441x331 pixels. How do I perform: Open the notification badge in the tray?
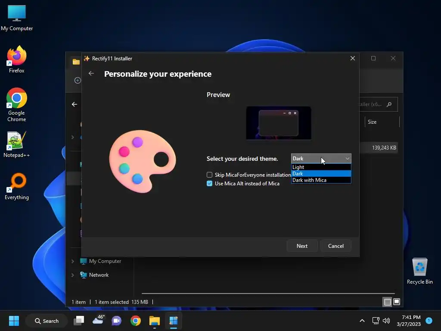(429, 320)
